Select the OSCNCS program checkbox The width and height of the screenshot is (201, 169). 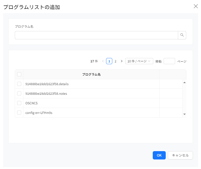(19, 103)
